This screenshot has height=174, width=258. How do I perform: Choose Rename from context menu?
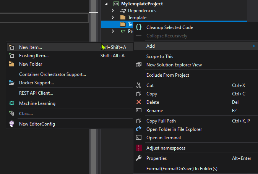(x=196, y=110)
